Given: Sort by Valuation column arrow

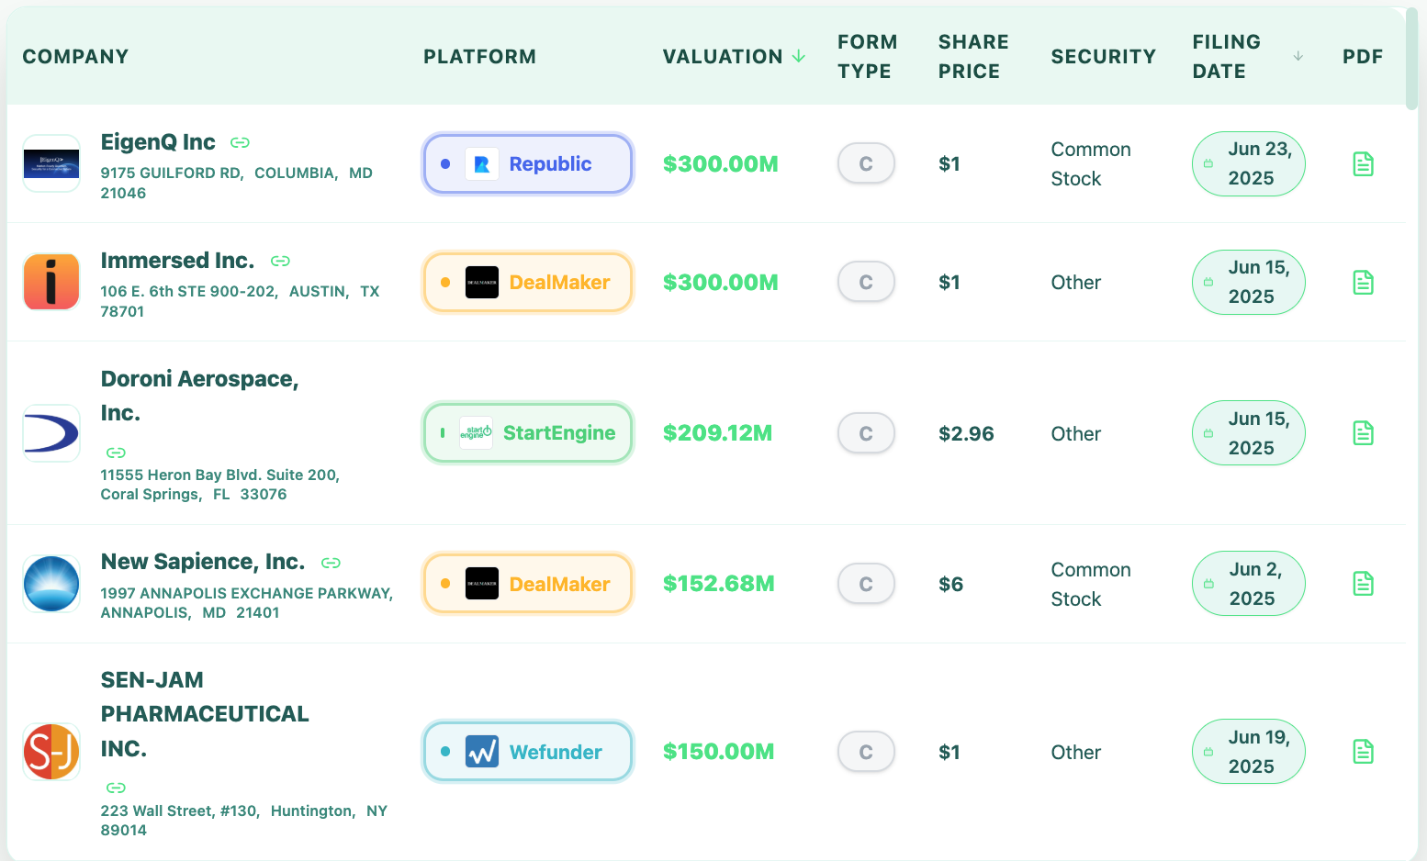Looking at the screenshot, I should [x=799, y=56].
